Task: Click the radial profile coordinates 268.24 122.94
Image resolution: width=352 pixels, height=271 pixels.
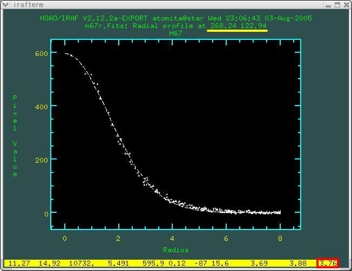Action: [238, 26]
